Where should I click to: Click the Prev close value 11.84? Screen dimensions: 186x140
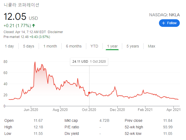tap(168, 120)
